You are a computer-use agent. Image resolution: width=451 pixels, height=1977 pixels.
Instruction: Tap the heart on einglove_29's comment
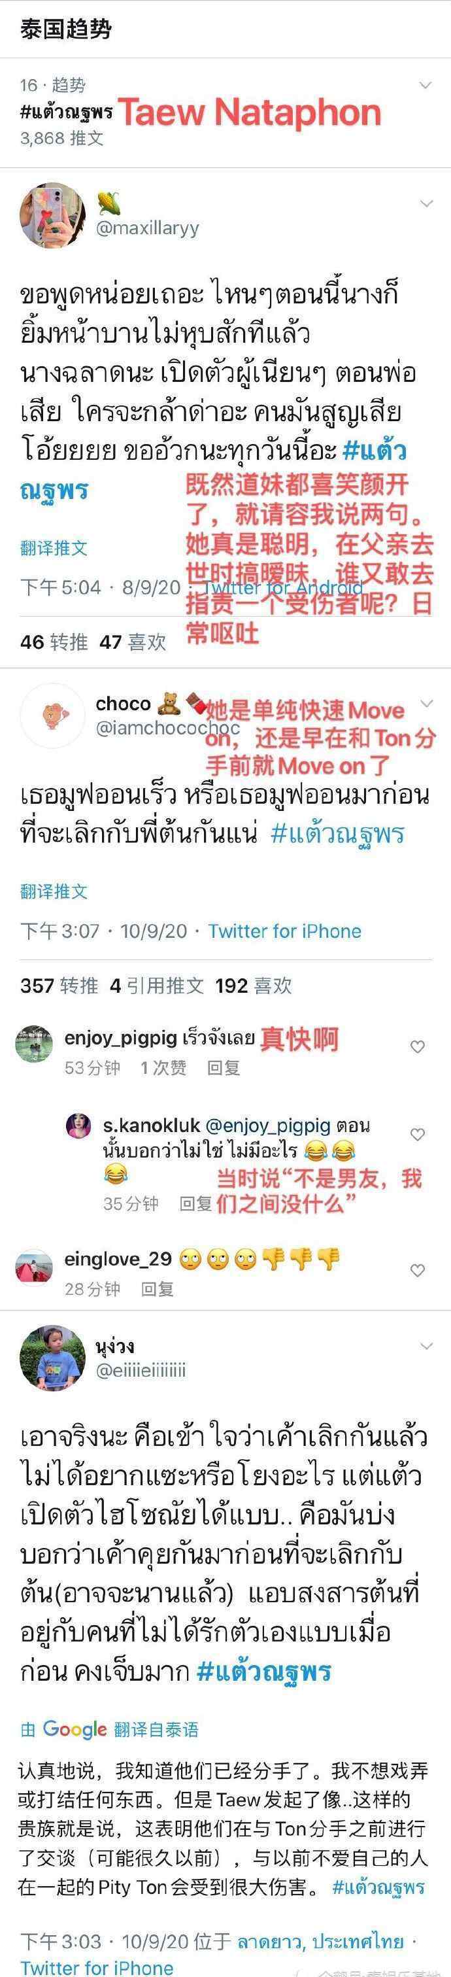417,1271
